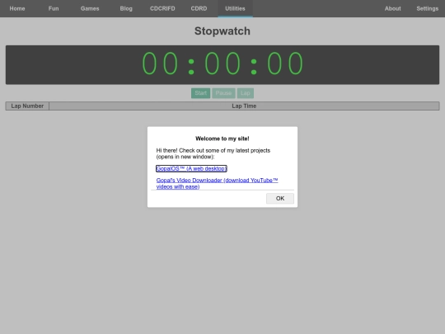Click the Lap Number column header
The height and width of the screenshot is (334, 445).
coord(27,106)
